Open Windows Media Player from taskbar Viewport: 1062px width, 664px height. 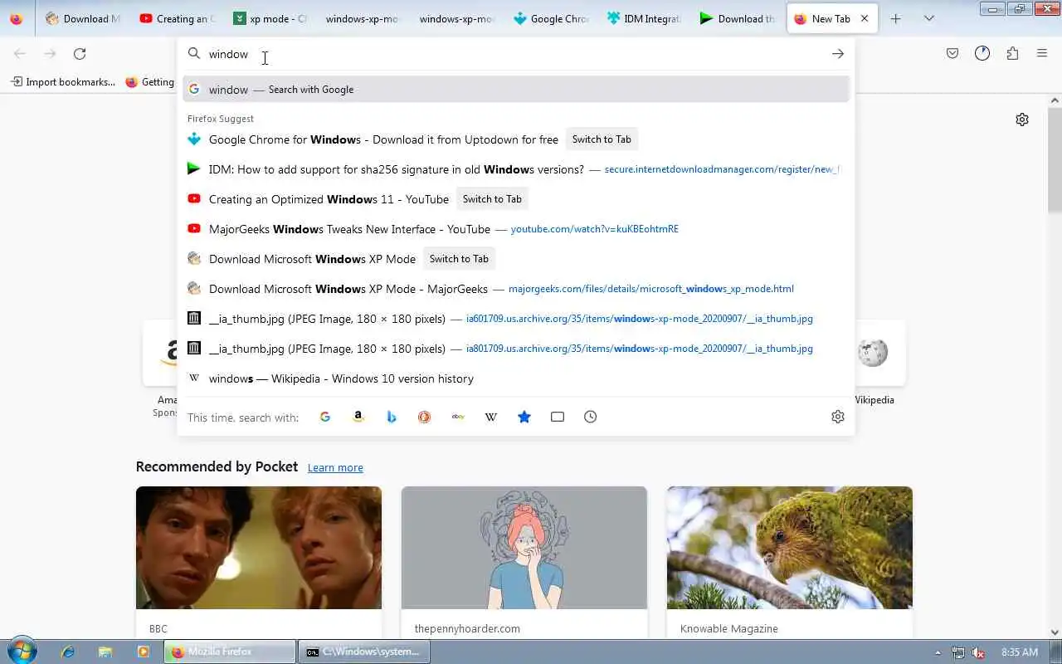(143, 652)
